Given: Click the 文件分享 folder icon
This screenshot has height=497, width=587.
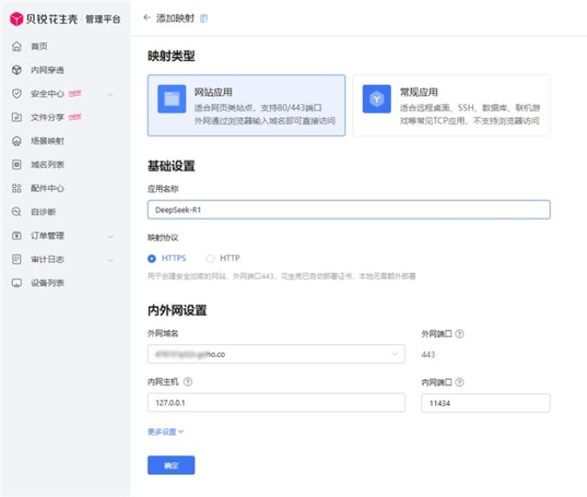Looking at the screenshot, I should (x=17, y=118).
